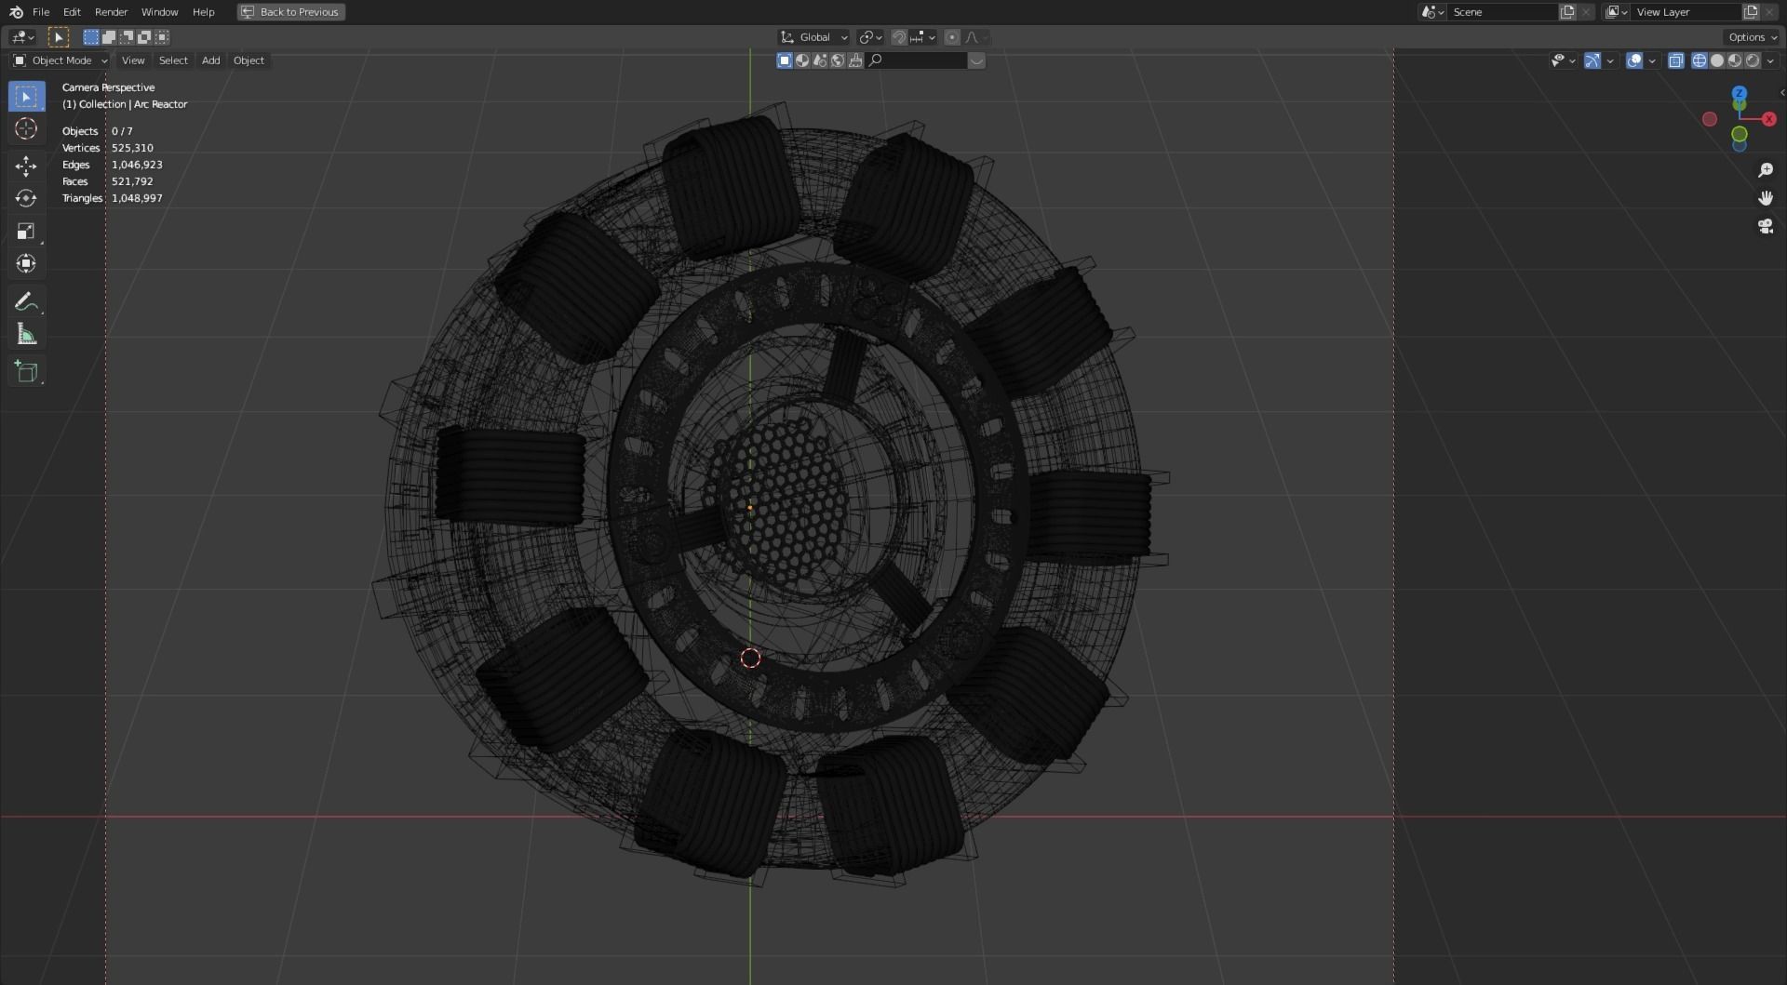Switch to Material Preview shading

point(1735,60)
